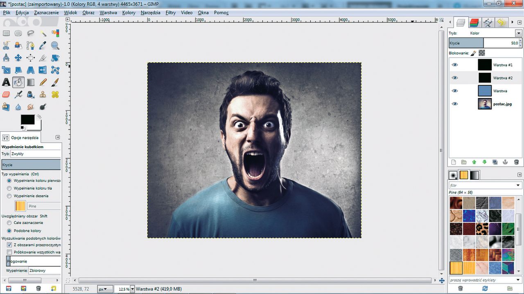Select the Crop tool
524x294 pixels.
point(43,58)
